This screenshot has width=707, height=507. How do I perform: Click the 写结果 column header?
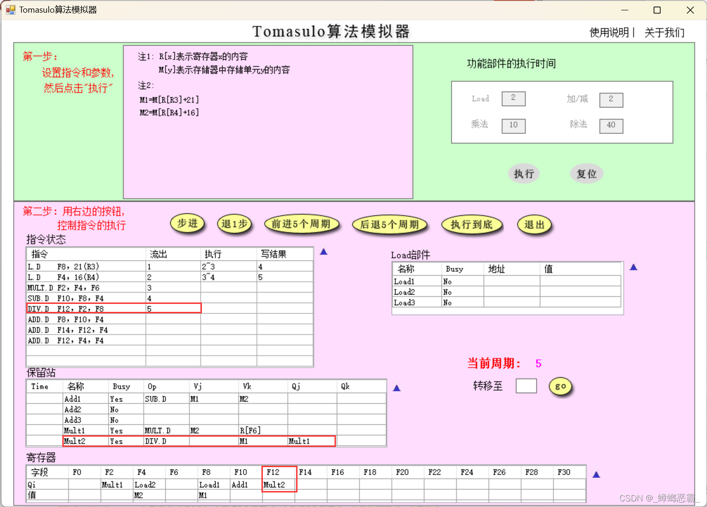[x=285, y=254]
